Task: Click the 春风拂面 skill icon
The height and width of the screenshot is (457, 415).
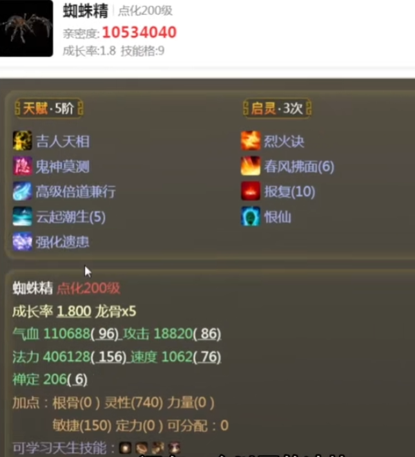Action: click(x=251, y=166)
